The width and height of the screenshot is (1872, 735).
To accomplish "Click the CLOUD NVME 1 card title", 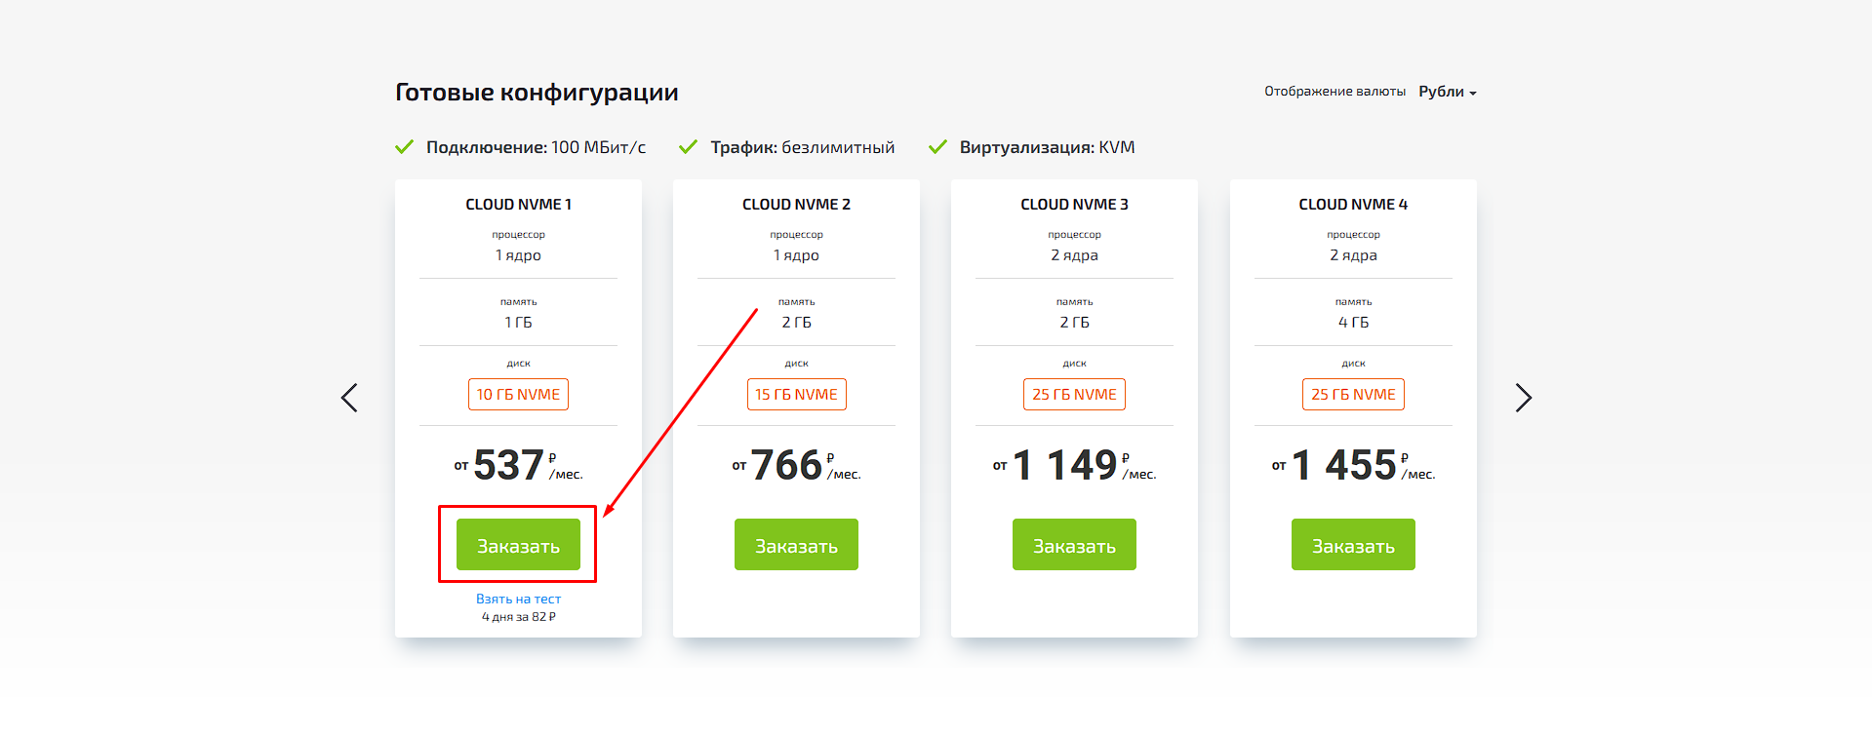I will (518, 205).
